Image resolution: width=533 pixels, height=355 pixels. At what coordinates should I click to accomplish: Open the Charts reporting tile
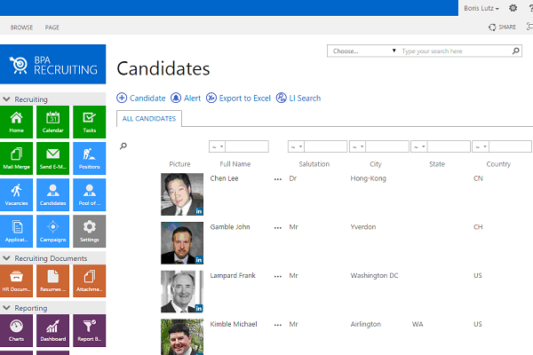click(17, 330)
